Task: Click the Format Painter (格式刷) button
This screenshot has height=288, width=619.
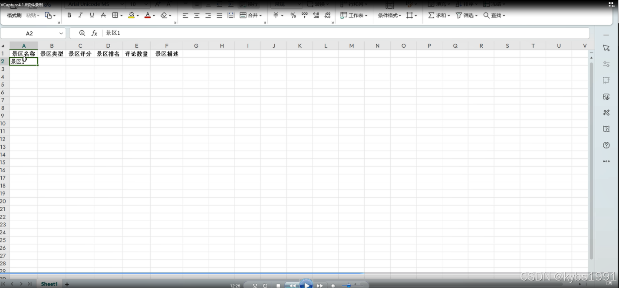Action: tap(14, 15)
